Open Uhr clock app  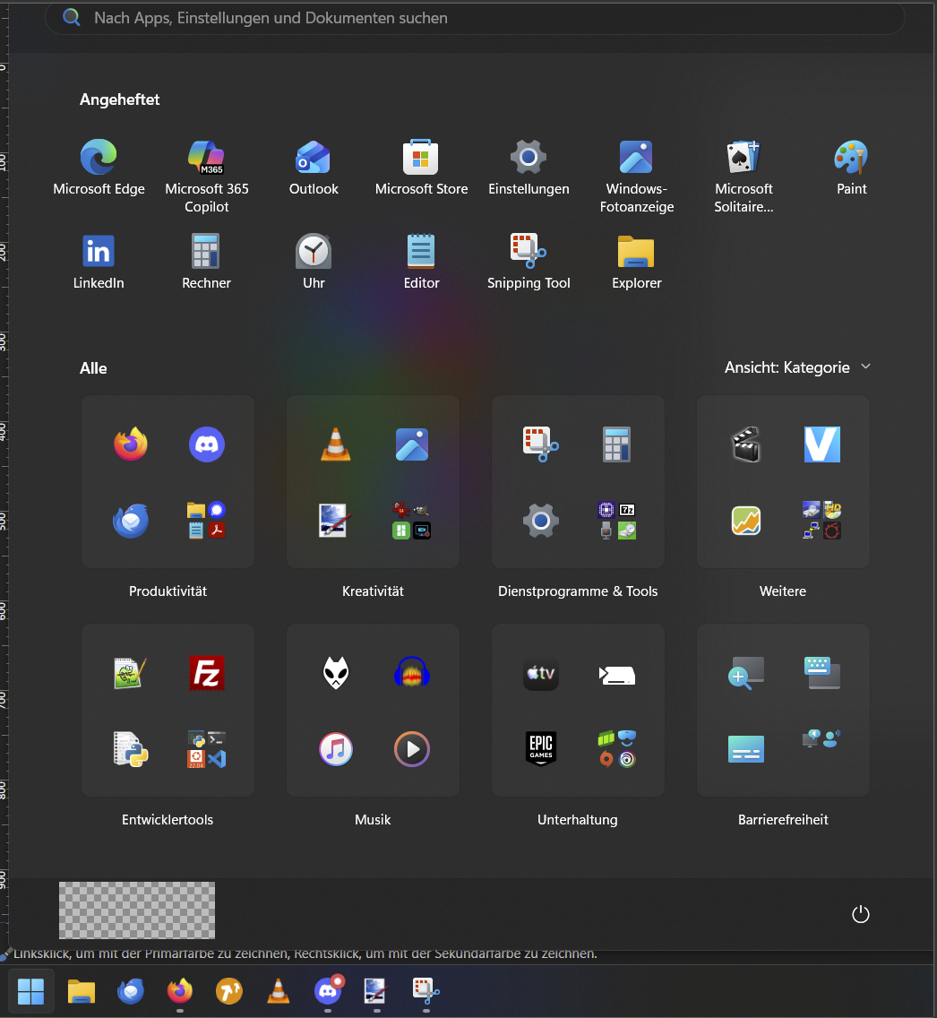tap(314, 261)
